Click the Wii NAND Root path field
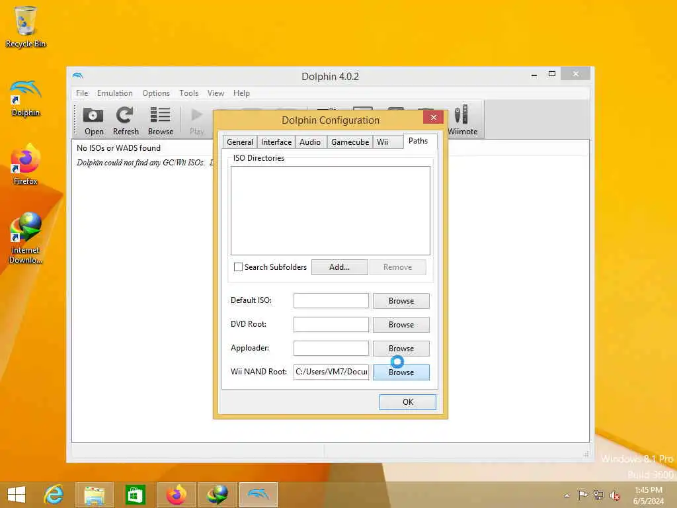Screen dimensions: 677x508 click(x=331, y=372)
